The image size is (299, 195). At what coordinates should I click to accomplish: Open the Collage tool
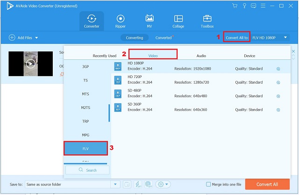178,22
